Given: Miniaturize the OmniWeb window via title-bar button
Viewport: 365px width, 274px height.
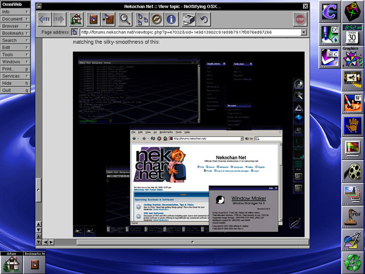Looking at the screenshot, I should 40,6.
